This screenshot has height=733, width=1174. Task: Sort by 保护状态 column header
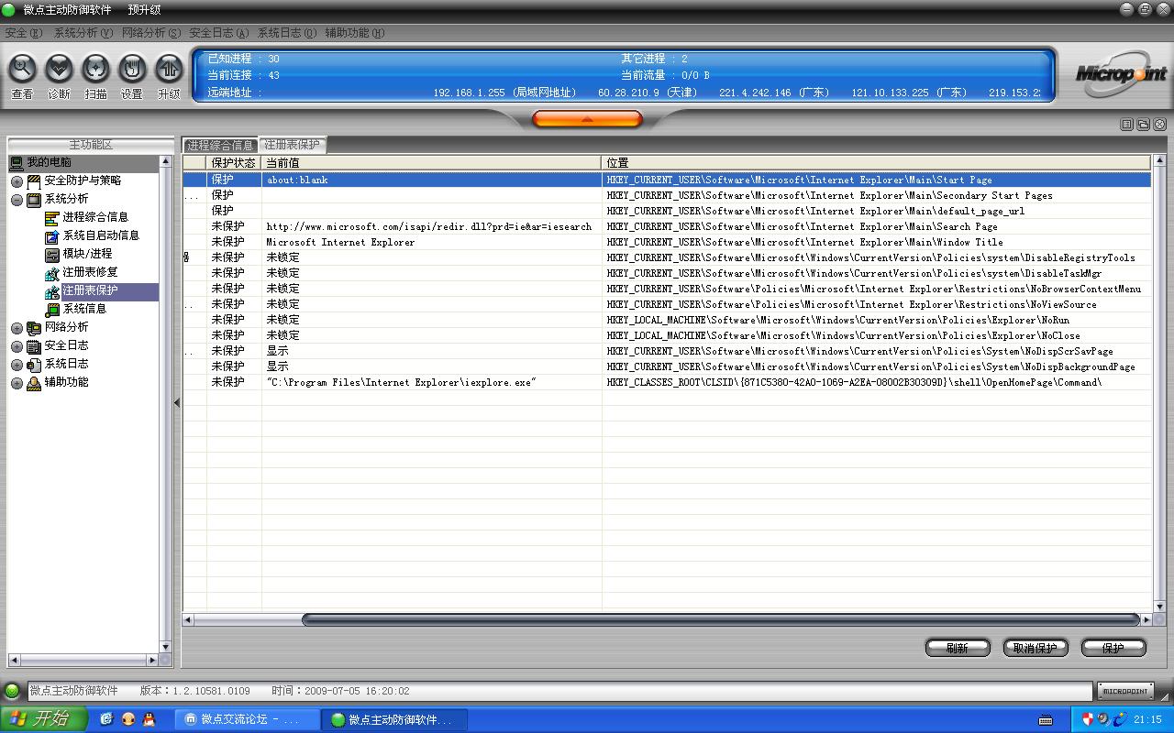click(234, 162)
